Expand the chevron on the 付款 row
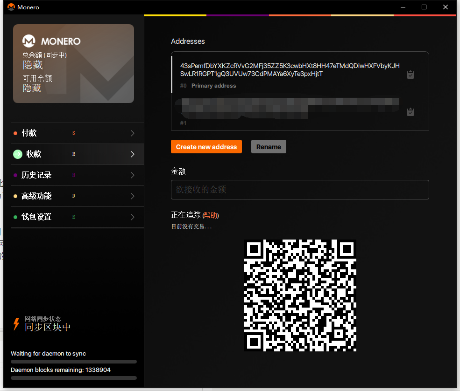The image size is (460, 391). (x=133, y=133)
